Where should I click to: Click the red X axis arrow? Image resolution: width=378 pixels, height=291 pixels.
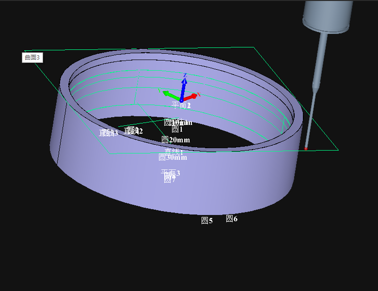[192, 96]
